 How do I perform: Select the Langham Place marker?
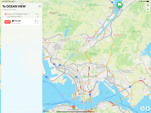82,83
